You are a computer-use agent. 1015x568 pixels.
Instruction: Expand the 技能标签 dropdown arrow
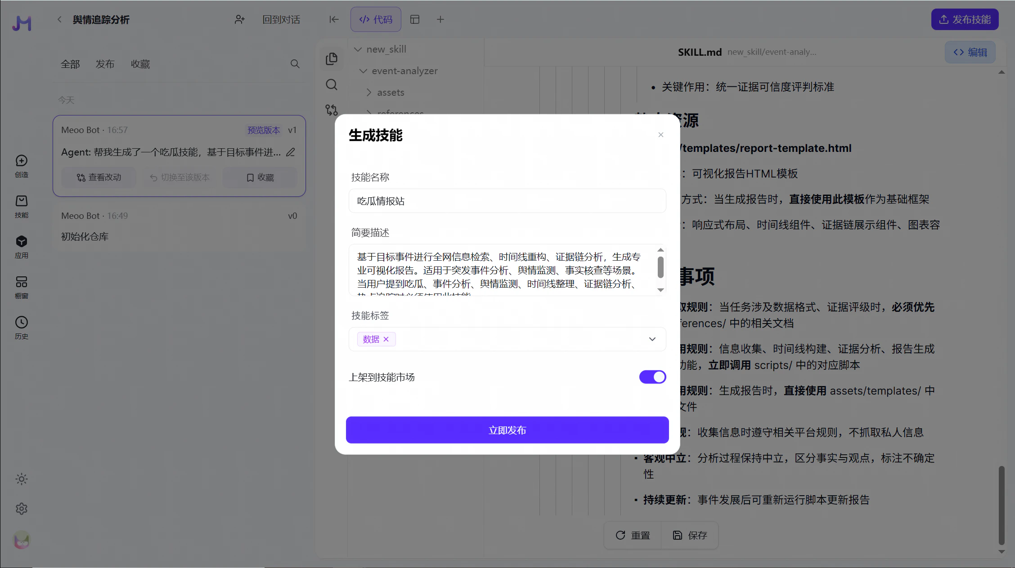pyautogui.click(x=652, y=339)
